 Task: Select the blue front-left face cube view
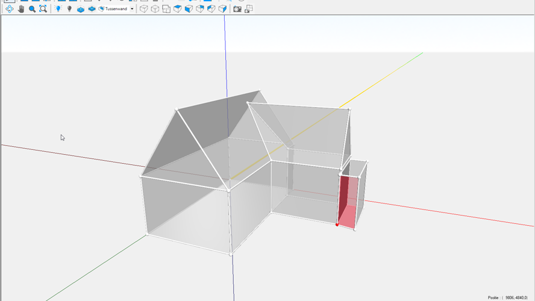coord(189,9)
